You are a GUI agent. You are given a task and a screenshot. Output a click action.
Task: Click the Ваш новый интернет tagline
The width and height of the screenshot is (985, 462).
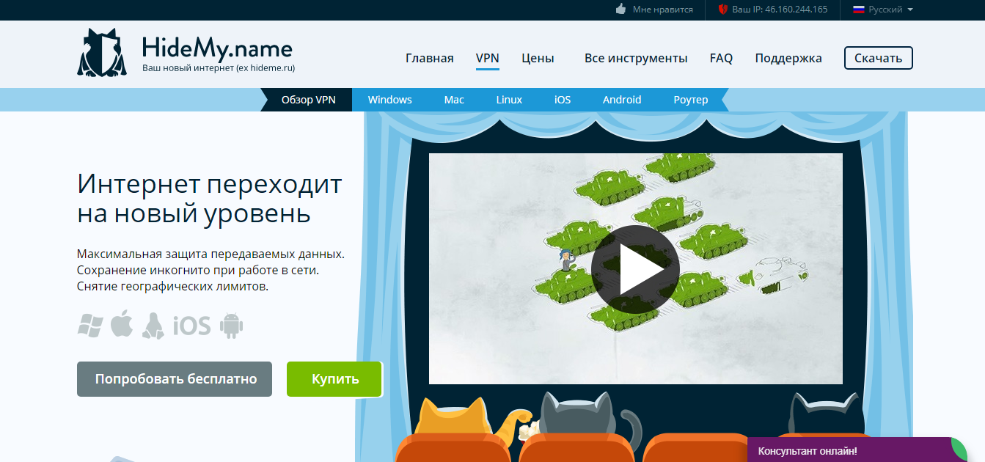219,68
